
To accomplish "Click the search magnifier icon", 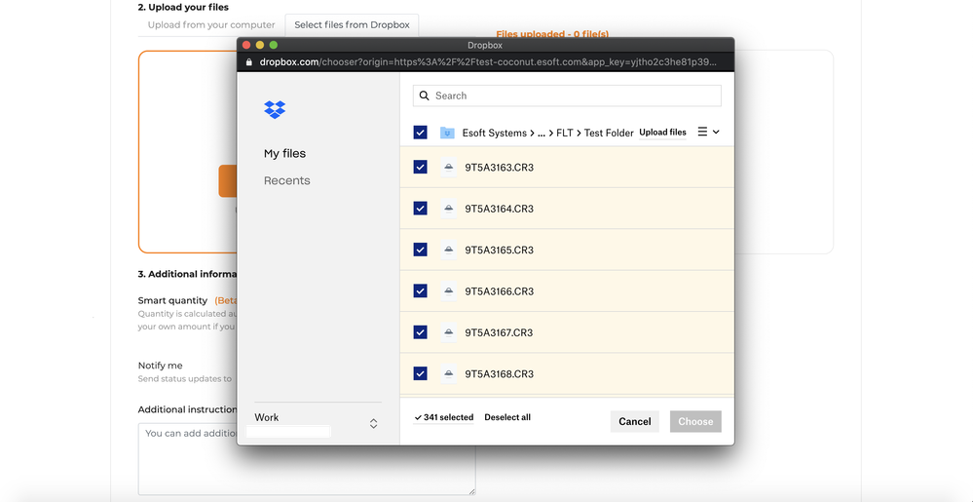I will [x=424, y=96].
